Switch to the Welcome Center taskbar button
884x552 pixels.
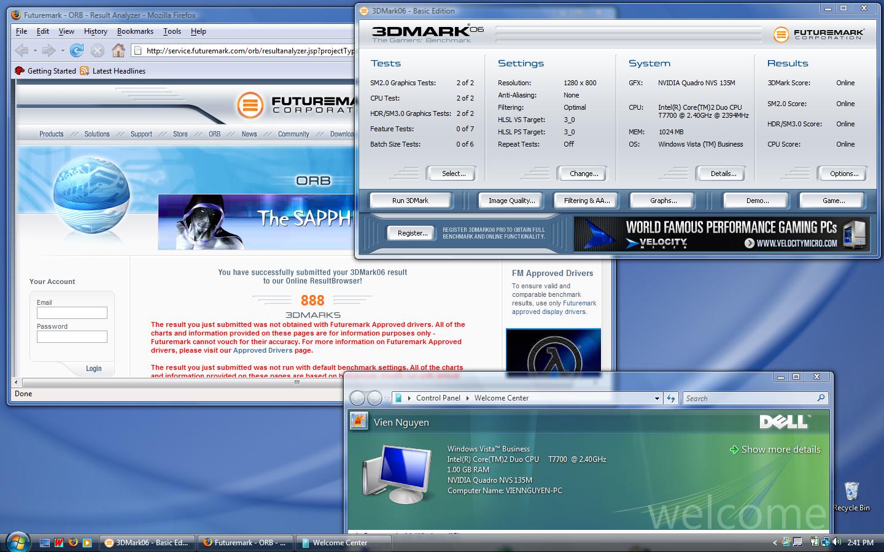[343, 543]
